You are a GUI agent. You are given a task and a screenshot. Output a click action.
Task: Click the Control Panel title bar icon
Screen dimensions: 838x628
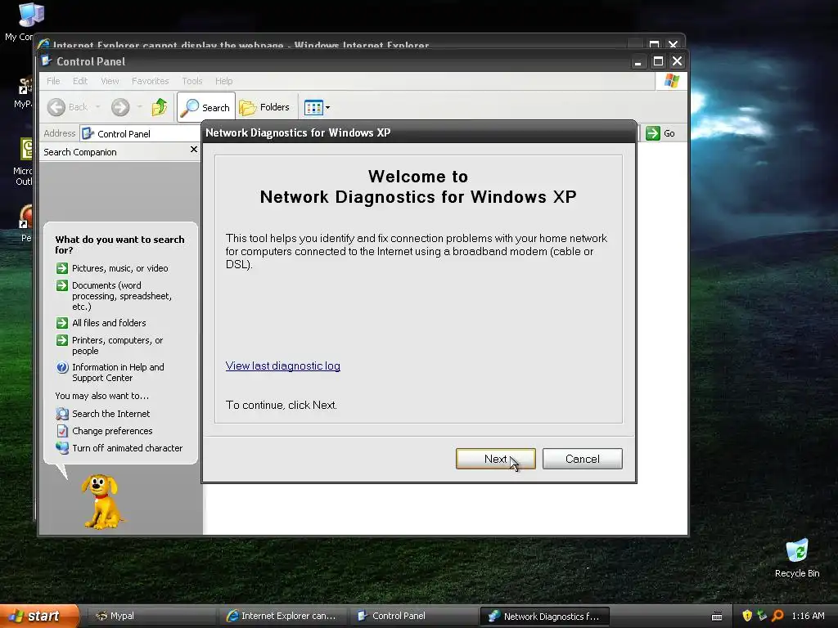pos(47,61)
